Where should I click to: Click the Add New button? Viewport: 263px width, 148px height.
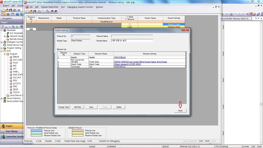coord(78,107)
